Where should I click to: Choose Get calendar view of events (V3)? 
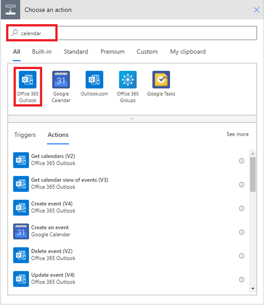[x=128, y=184]
